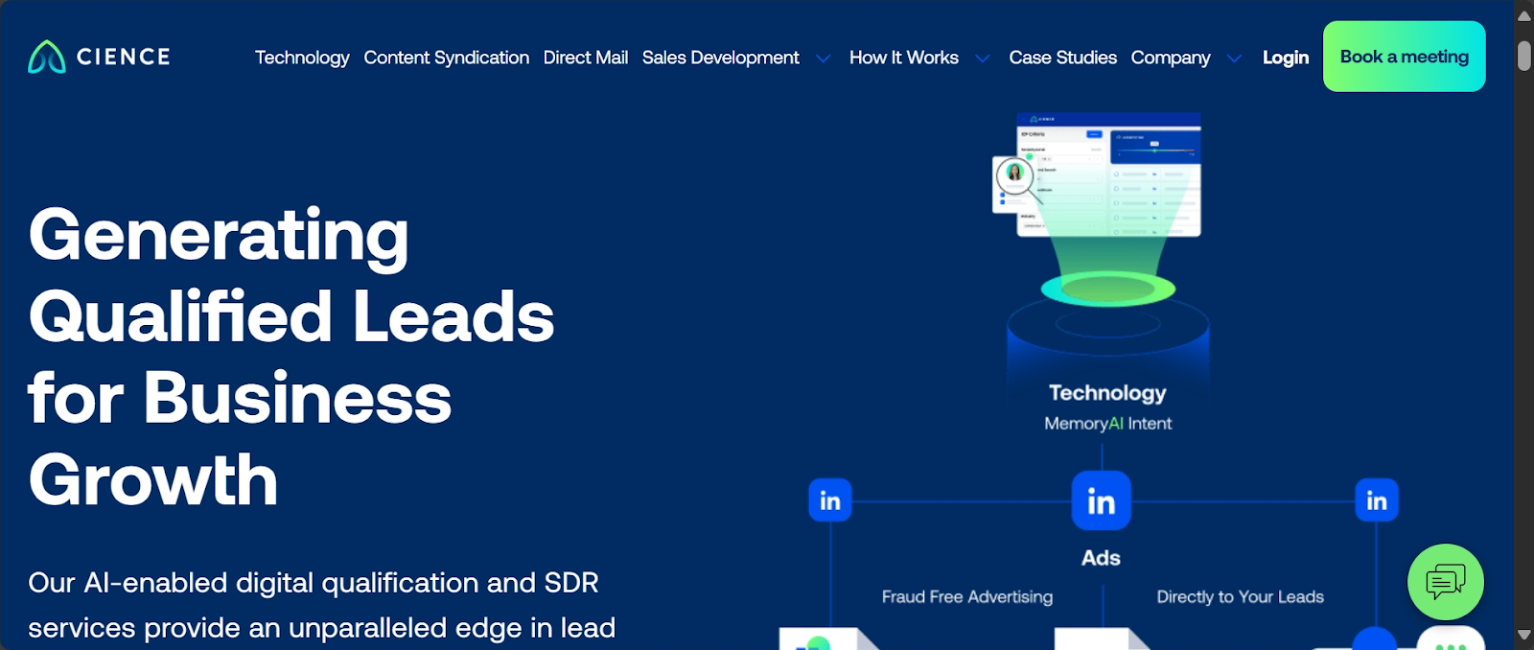This screenshot has height=650, width=1534.
Task: Click the LinkedIn icon left of Ads
Action: [x=830, y=500]
